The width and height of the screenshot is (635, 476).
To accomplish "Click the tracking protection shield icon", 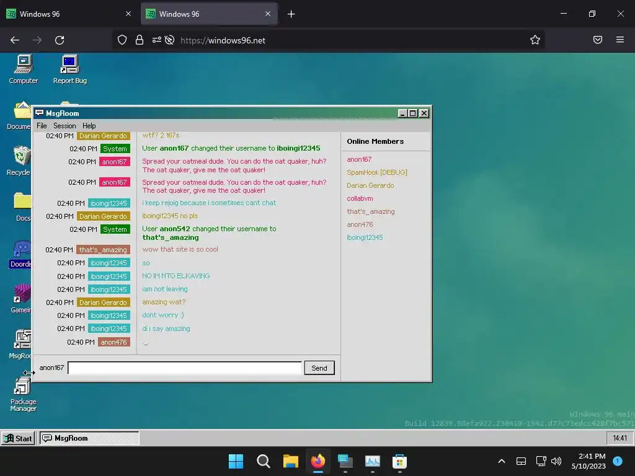I will (x=122, y=40).
